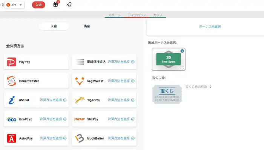The image size is (264, 150).
Task: Click plus circle icon beside iWallet
Action: pyautogui.click(x=65, y=100)
